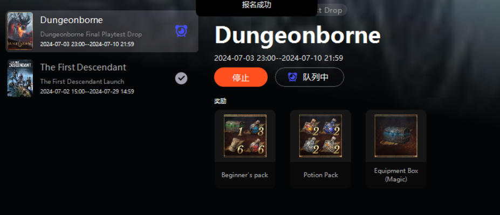500x215 pixels.
Task: Click Dungeonborne Final Playtest Drop subtitle
Action: point(91,34)
